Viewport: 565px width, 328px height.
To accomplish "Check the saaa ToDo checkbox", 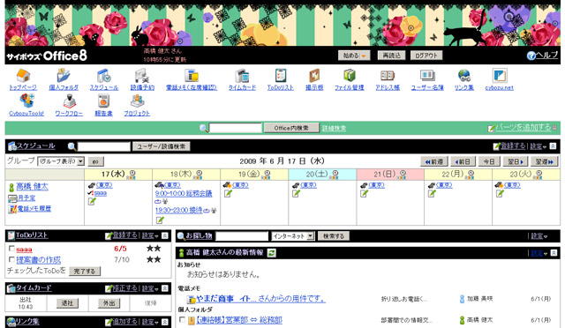I will [x=11, y=249].
